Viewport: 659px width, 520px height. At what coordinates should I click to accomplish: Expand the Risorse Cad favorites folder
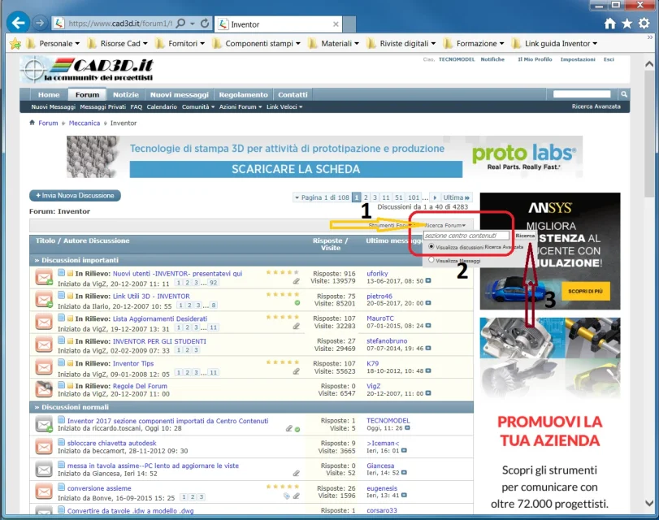117,43
